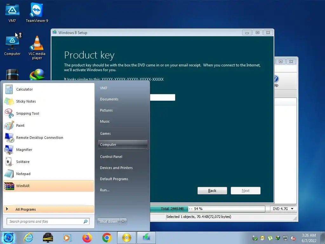
Task: Launch WinRAR from the Start menu
Action: 49,186
